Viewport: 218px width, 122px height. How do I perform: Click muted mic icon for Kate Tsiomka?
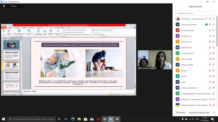[x=210, y=59]
